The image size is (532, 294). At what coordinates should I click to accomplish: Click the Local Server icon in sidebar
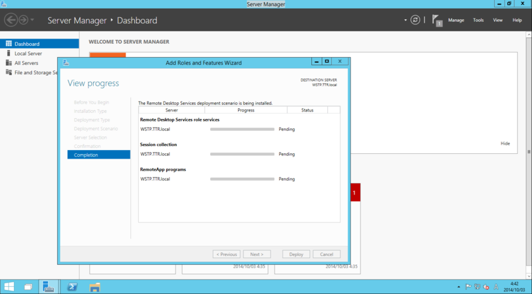(x=9, y=53)
